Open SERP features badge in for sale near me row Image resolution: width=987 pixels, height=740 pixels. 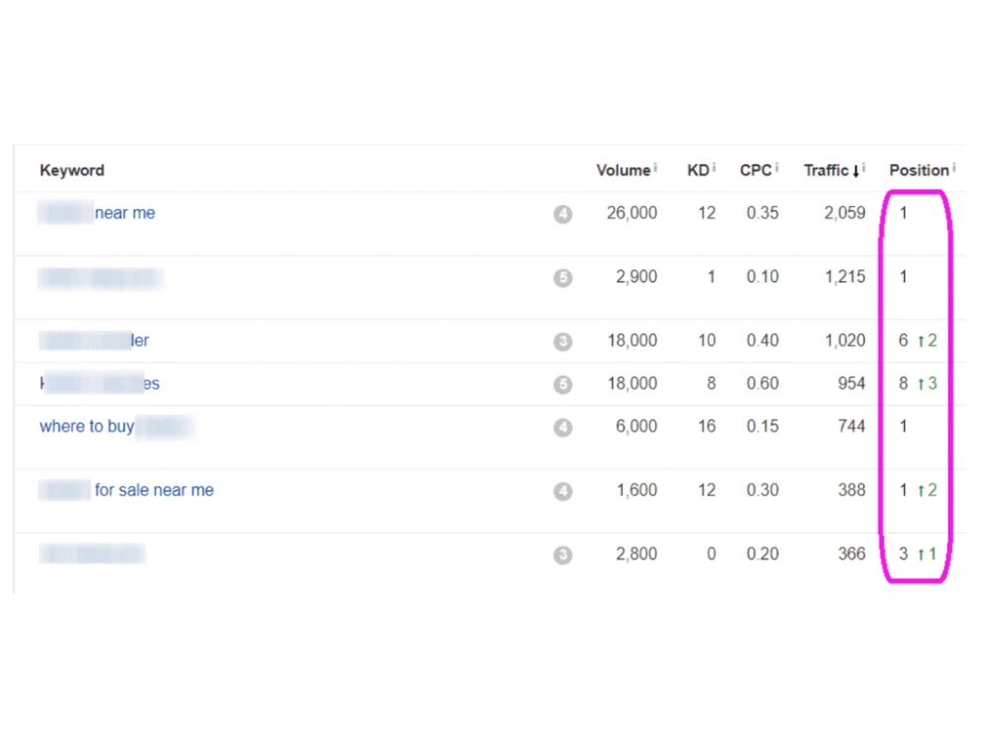point(563,490)
